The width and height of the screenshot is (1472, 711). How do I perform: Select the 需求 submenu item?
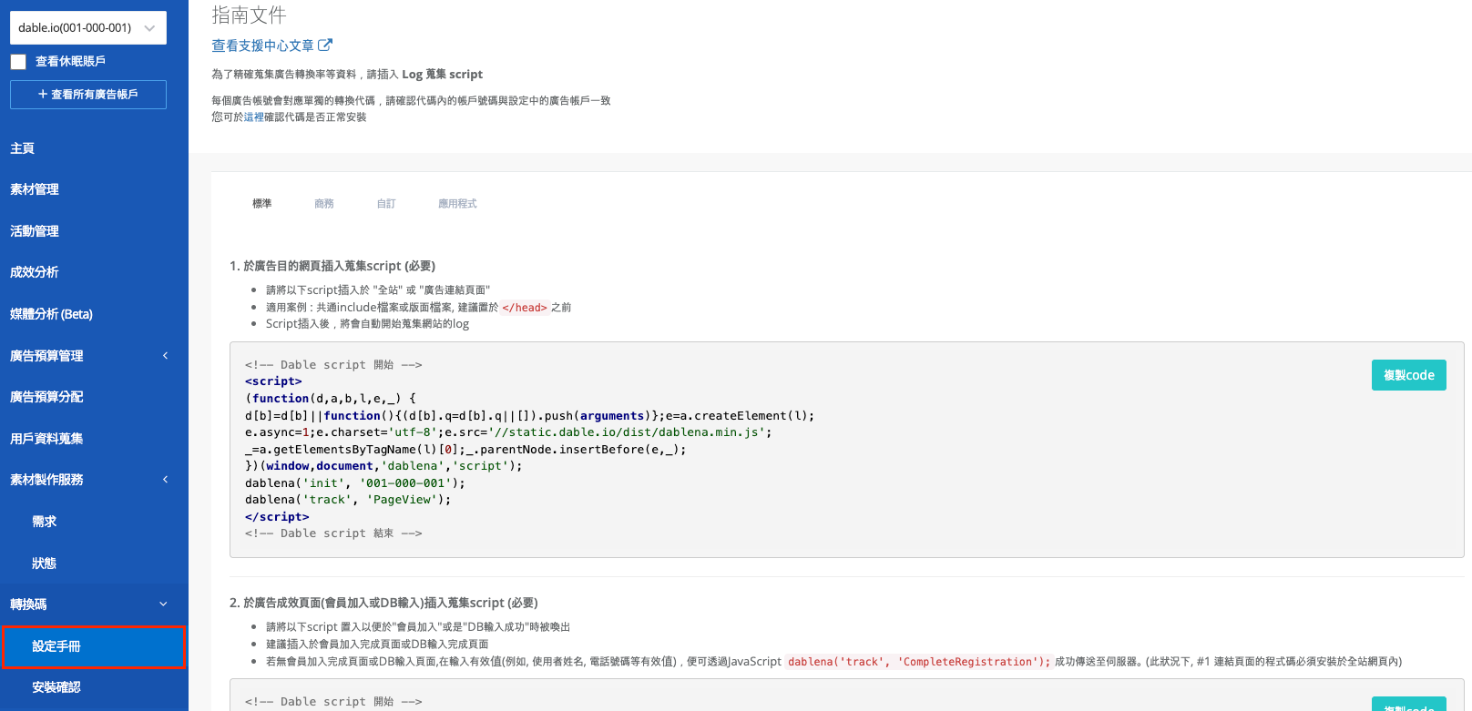(x=44, y=522)
